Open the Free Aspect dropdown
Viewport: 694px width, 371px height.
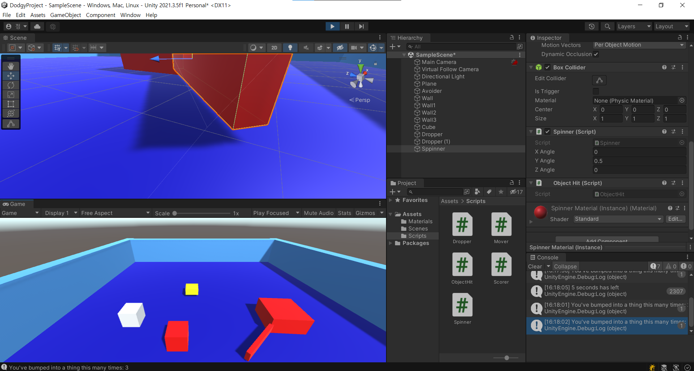pos(115,213)
